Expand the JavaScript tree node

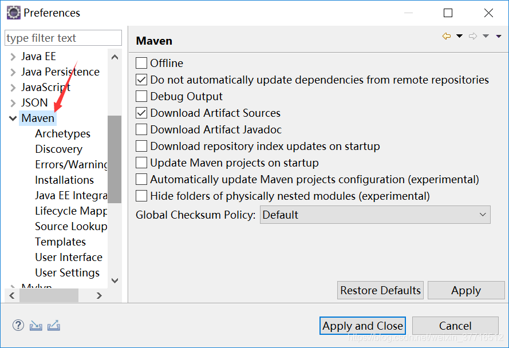coord(13,88)
